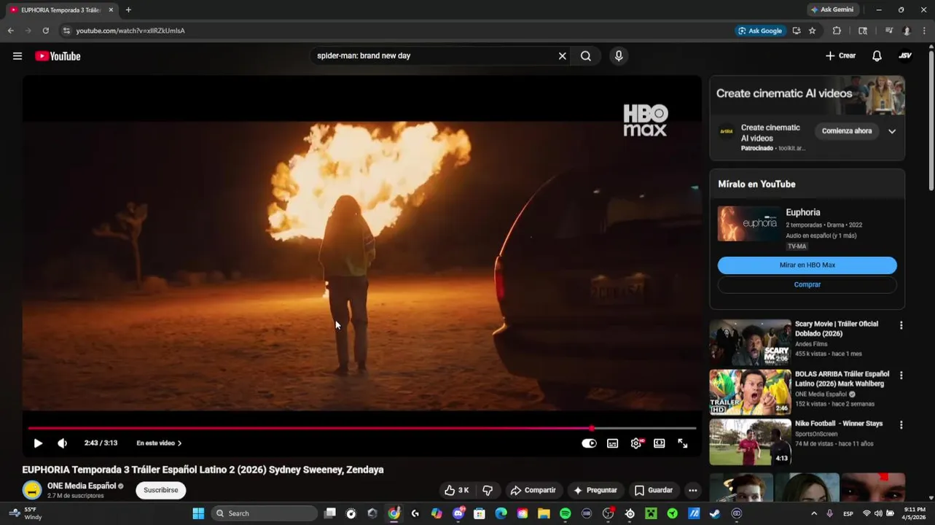Open the YouTube hamburger guide menu
The image size is (935, 525).
[x=17, y=56]
